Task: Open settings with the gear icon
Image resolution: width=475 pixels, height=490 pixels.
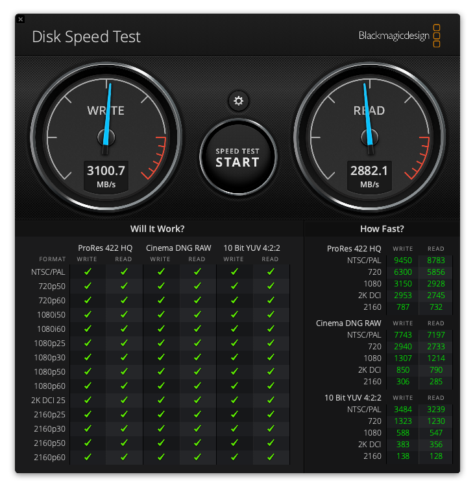Action: pyautogui.click(x=238, y=100)
